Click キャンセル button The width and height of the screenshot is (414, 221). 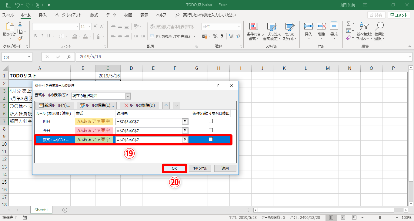click(200, 168)
